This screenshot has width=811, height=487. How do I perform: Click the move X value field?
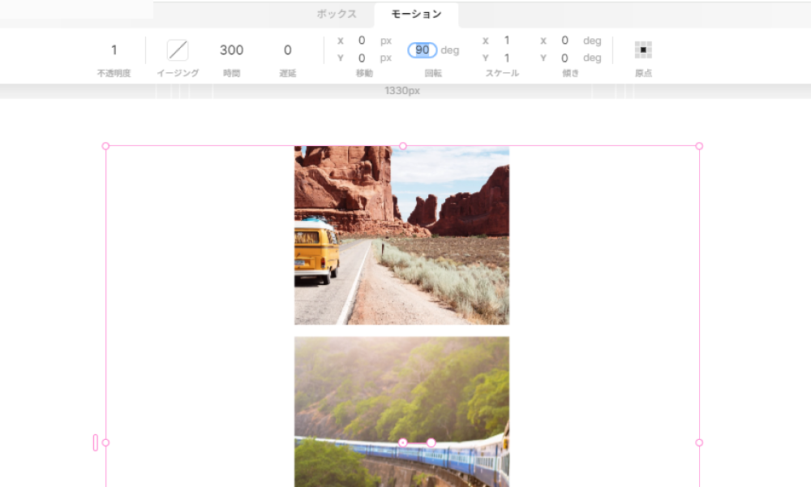tap(362, 41)
